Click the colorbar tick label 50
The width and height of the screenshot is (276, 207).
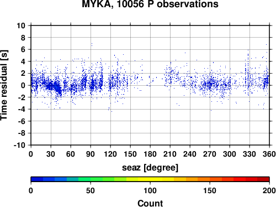(x=91, y=190)
